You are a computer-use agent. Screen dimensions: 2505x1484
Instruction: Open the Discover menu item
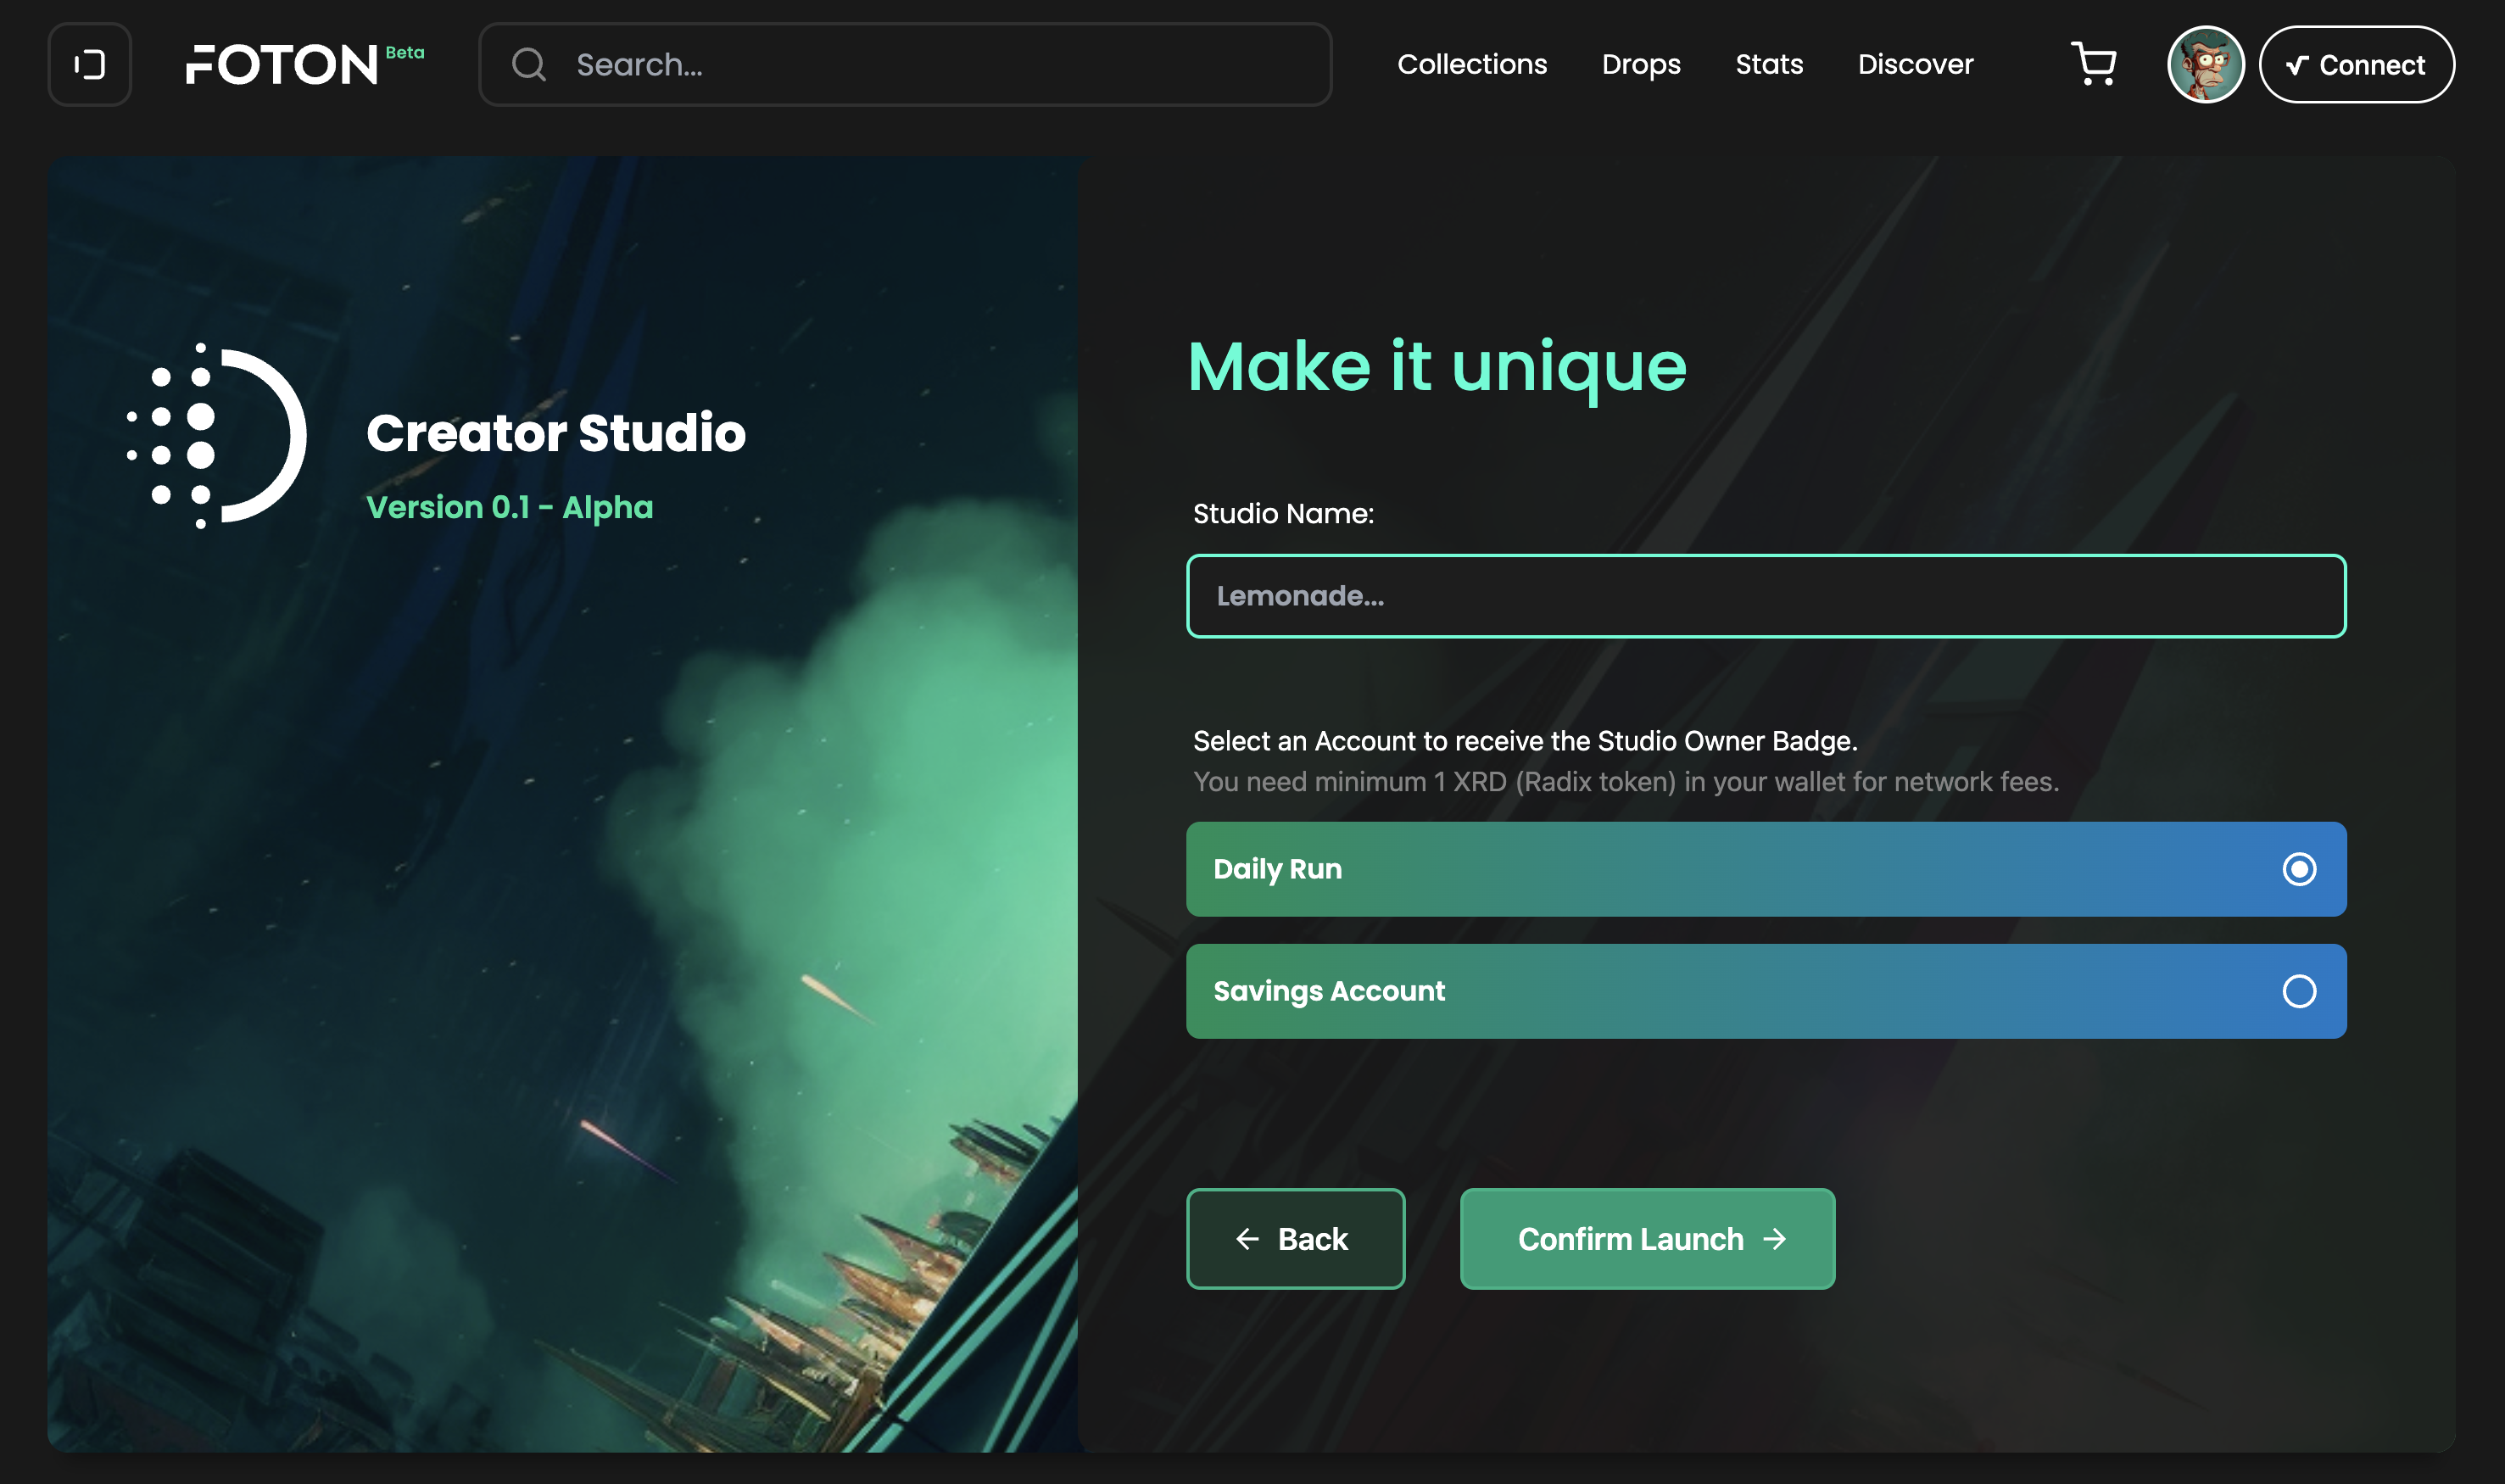[1915, 64]
